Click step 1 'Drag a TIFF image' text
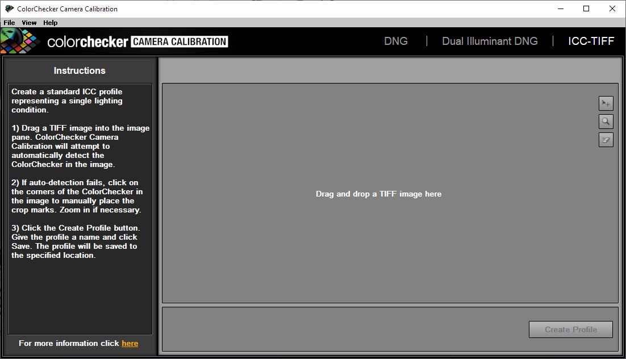This screenshot has height=359, width=626. coord(80,146)
